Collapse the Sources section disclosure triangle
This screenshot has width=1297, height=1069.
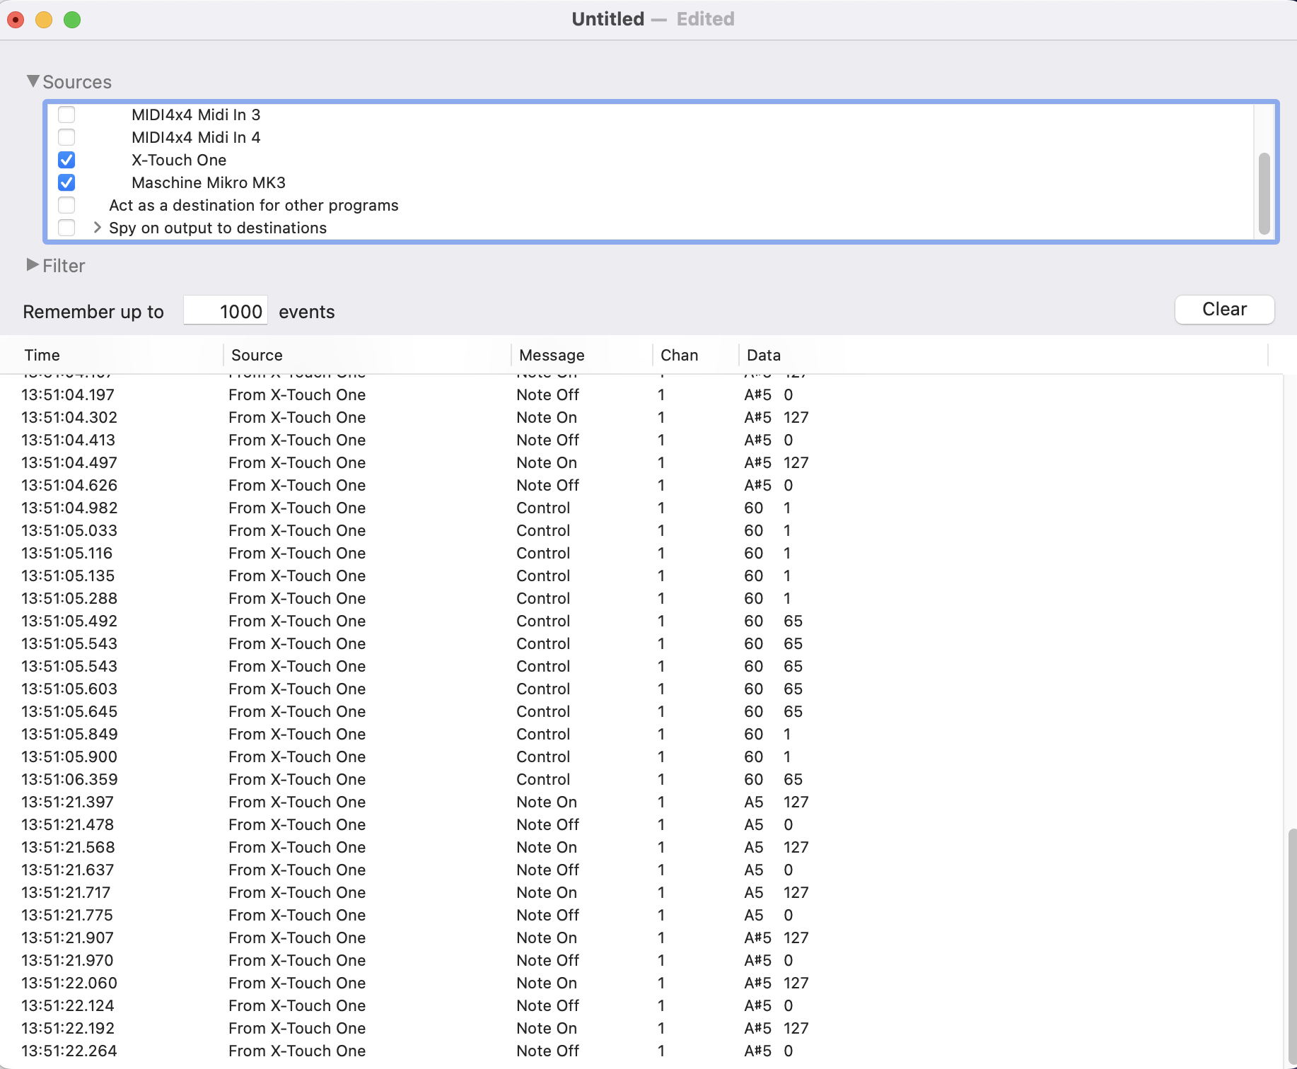point(33,81)
